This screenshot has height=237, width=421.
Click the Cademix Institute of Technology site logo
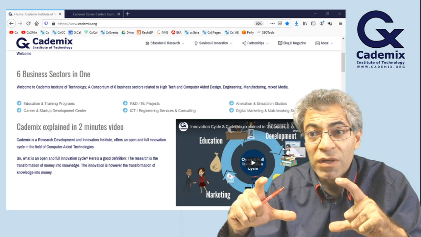pos(44,43)
